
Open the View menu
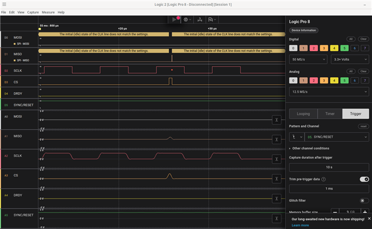21,12
